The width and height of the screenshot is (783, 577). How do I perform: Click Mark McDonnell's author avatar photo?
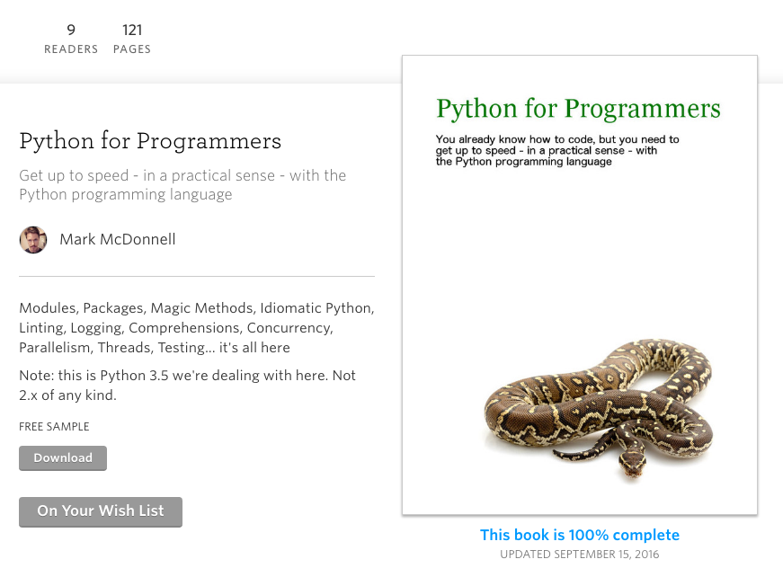33,240
